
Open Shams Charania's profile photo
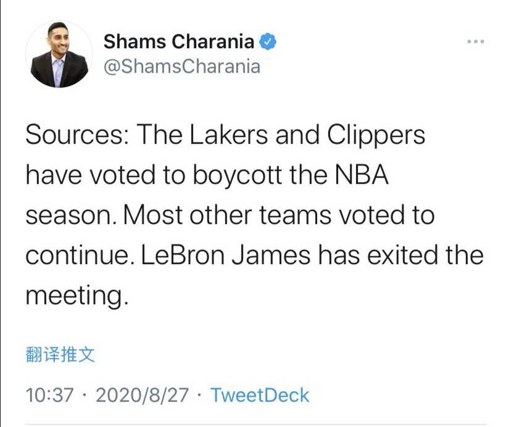[59, 54]
